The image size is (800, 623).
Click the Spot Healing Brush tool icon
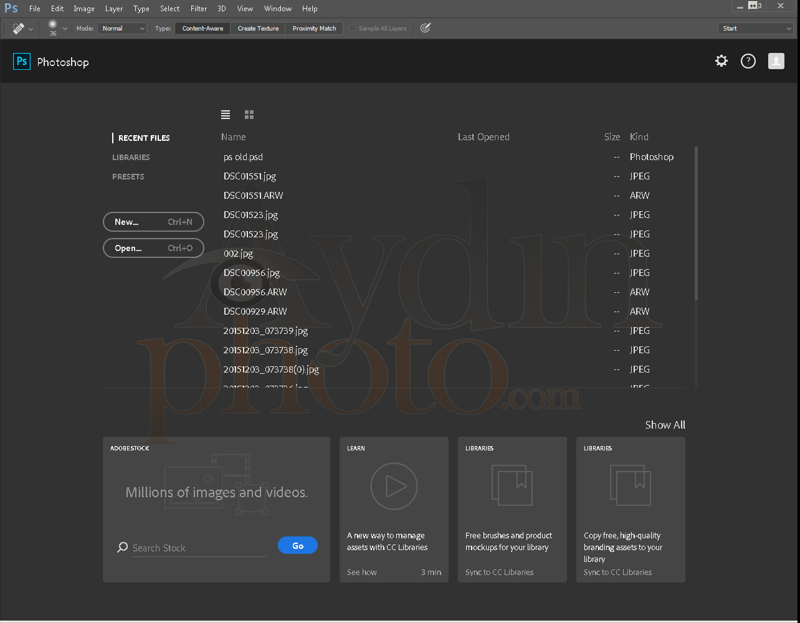tap(19, 28)
